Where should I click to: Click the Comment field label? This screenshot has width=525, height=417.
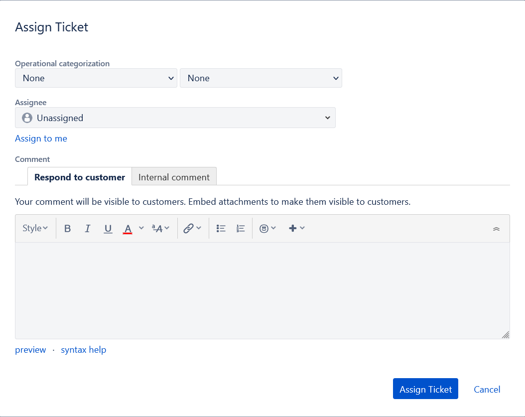point(32,159)
